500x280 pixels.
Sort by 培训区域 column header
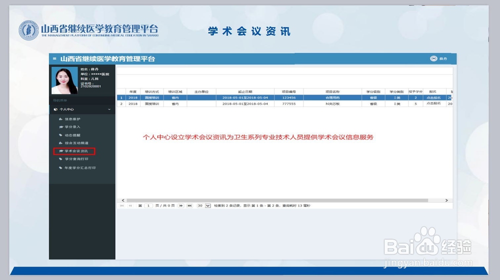click(x=175, y=91)
